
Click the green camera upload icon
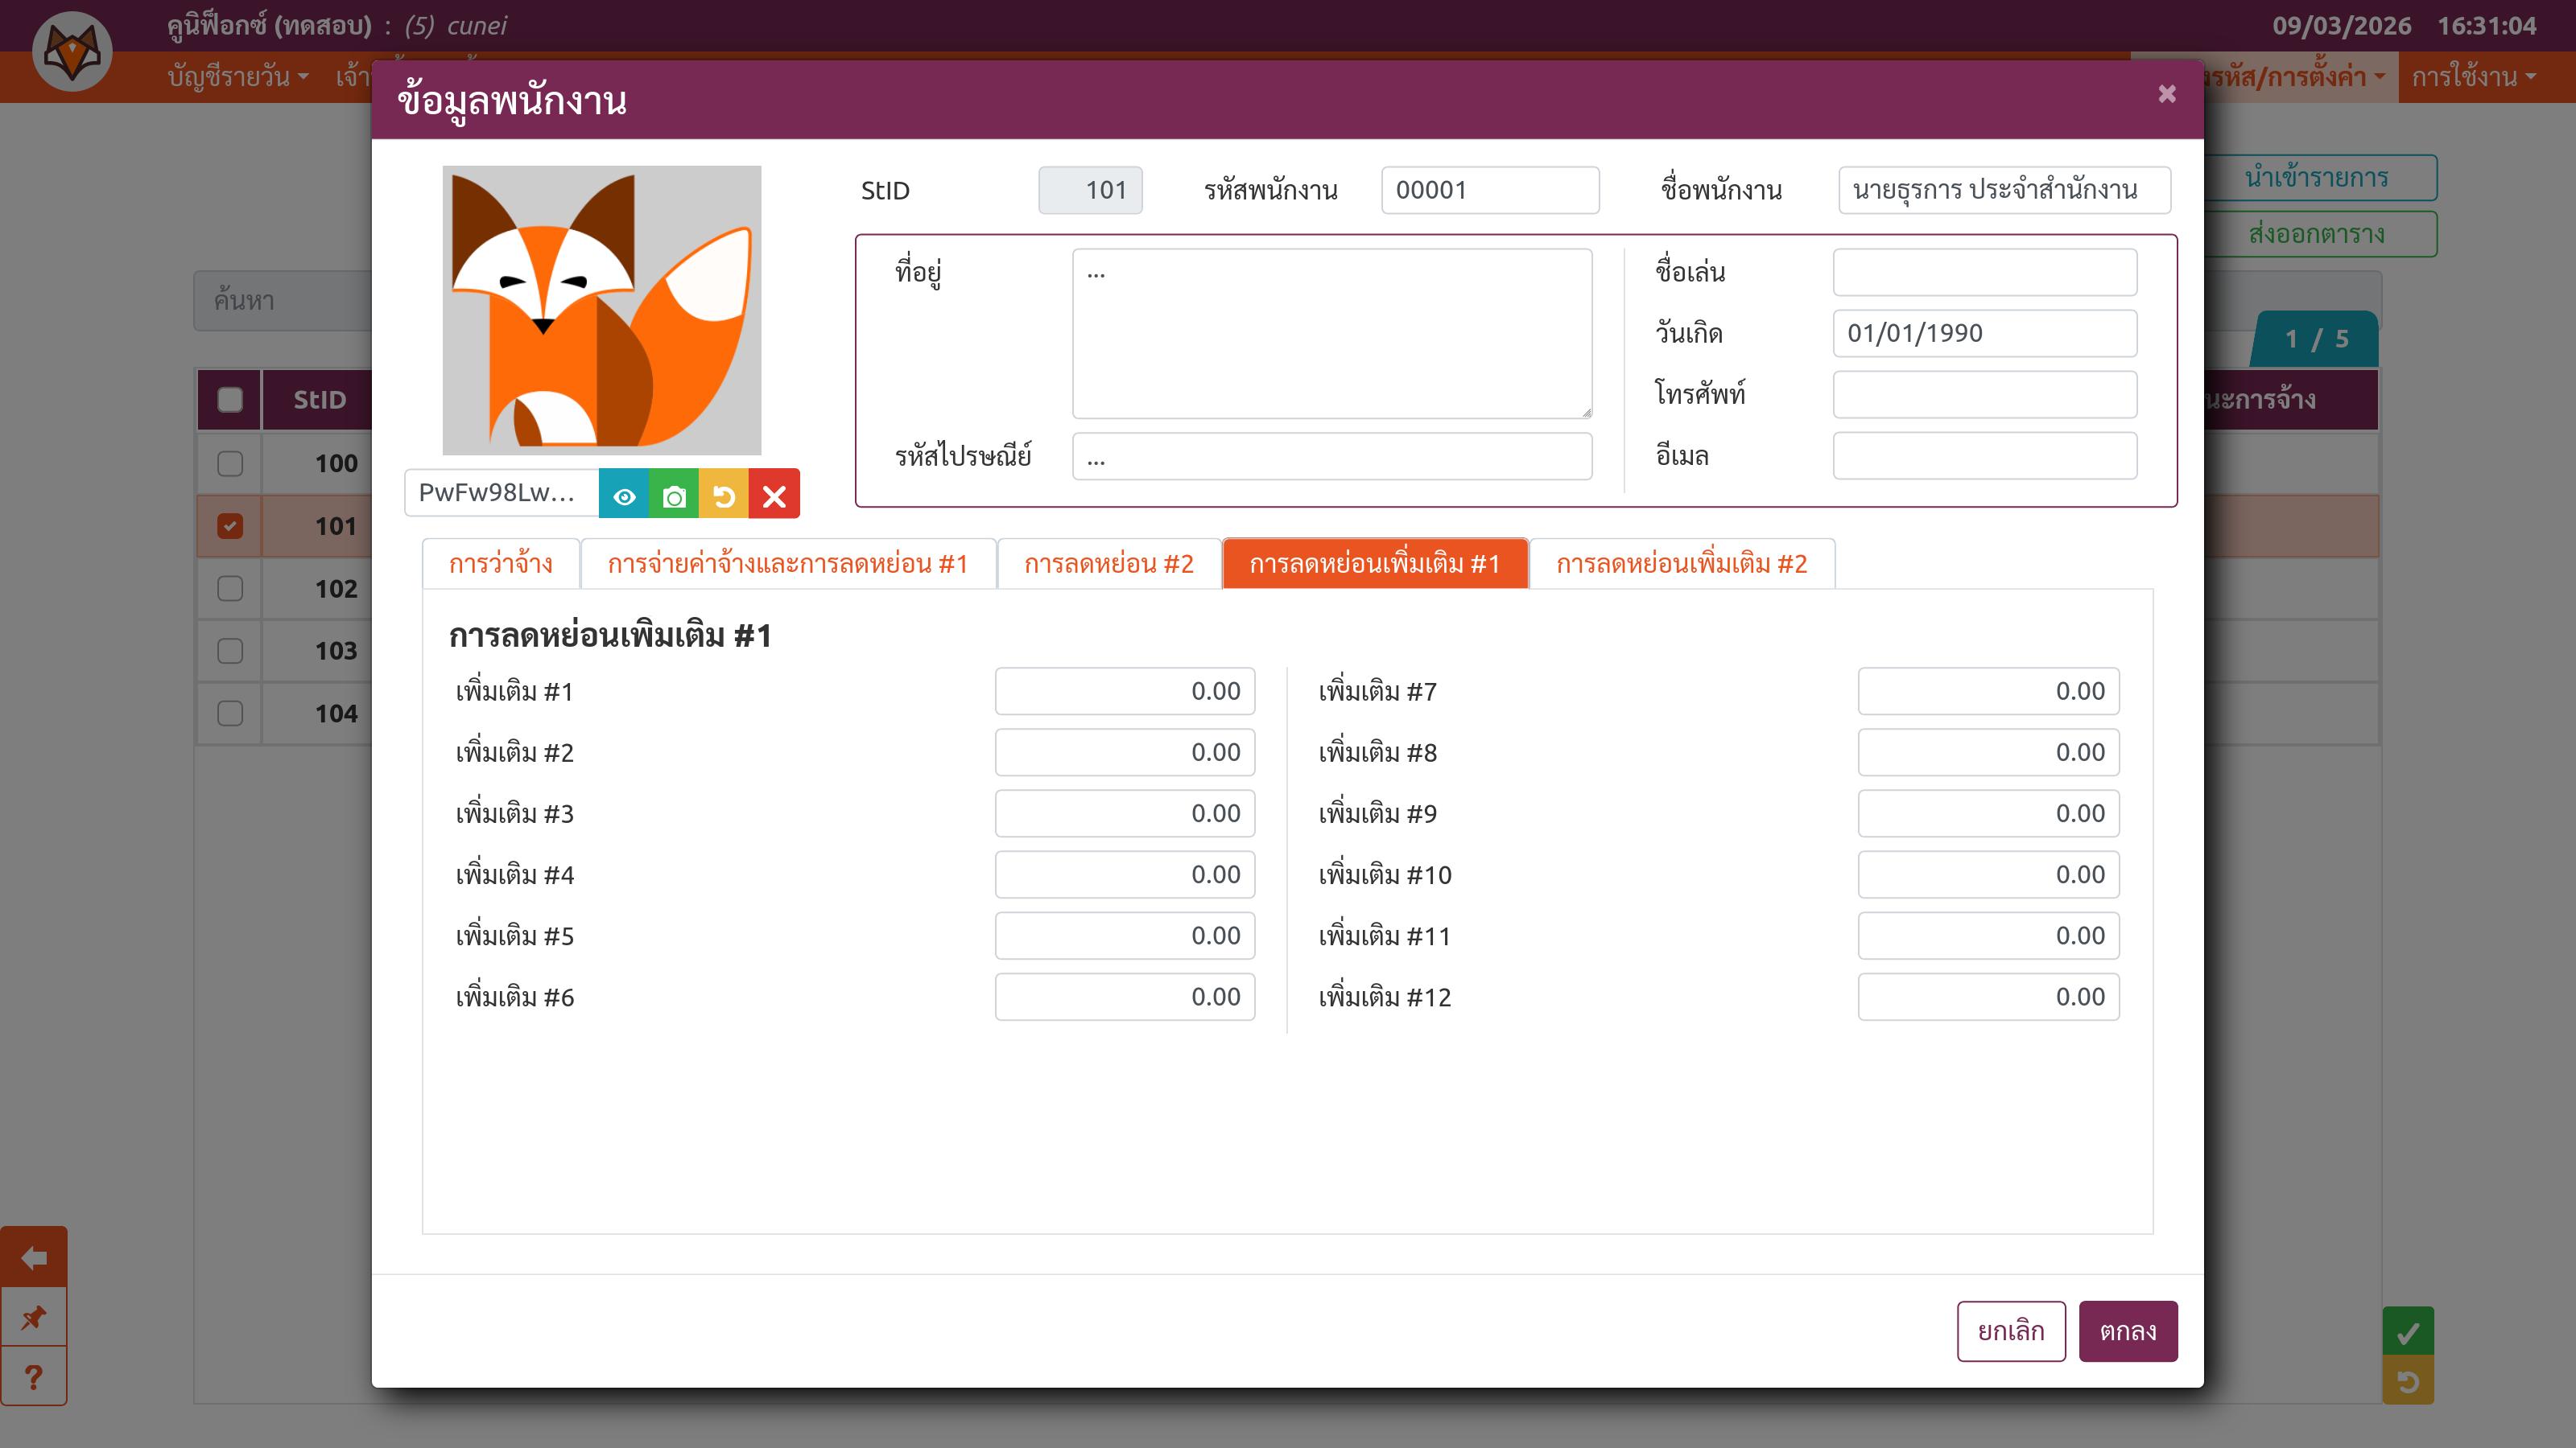click(674, 496)
